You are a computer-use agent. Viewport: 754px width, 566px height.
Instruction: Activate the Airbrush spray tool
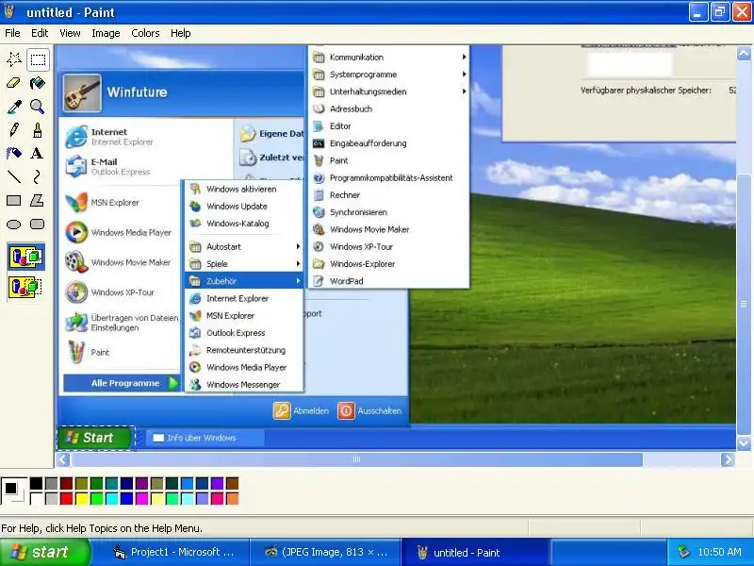(14, 154)
